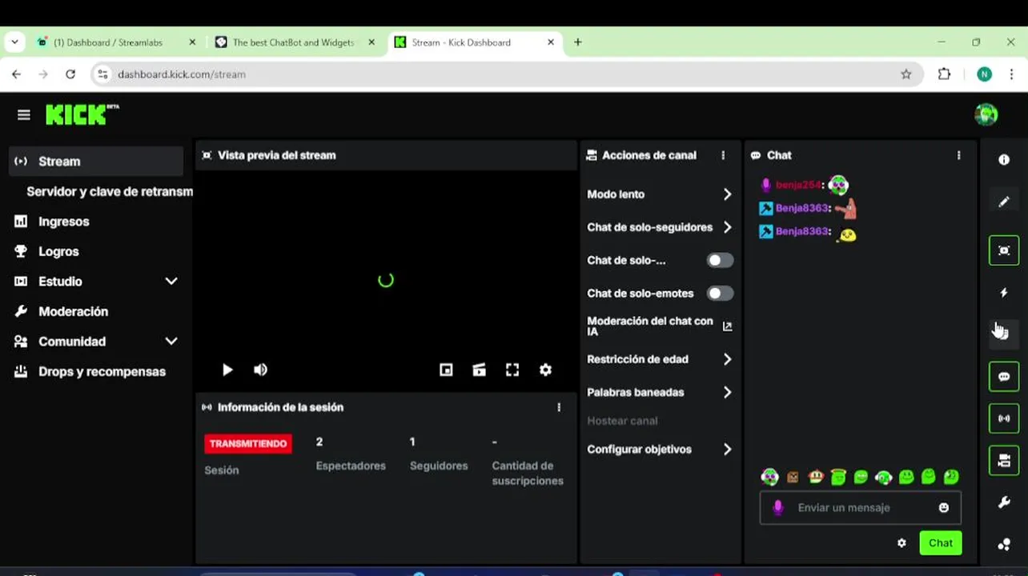Open a new browser tab
1028x576 pixels.
click(x=578, y=42)
